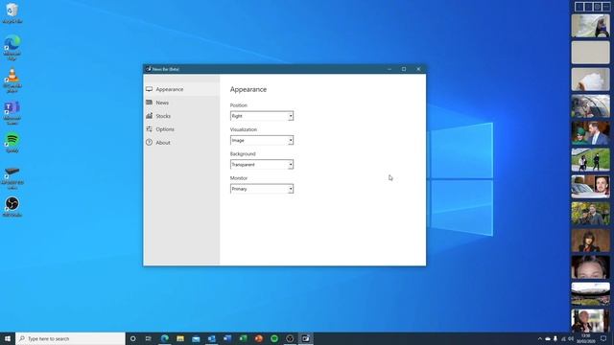Maximize the News Bar settings window
Screen dimensions: 614x345
click(x=404, y=69)
